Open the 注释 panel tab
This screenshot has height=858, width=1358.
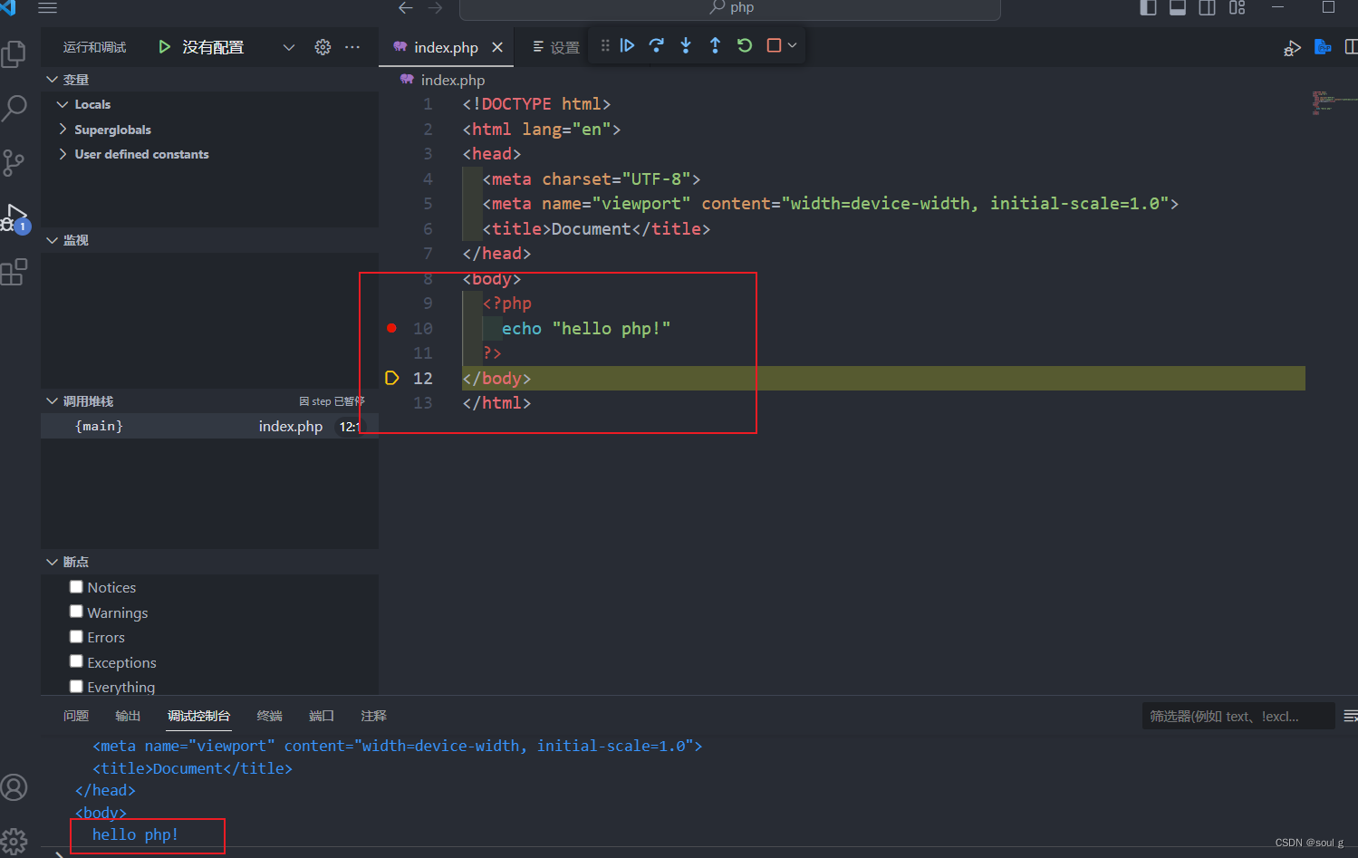[x=373, y=716]
